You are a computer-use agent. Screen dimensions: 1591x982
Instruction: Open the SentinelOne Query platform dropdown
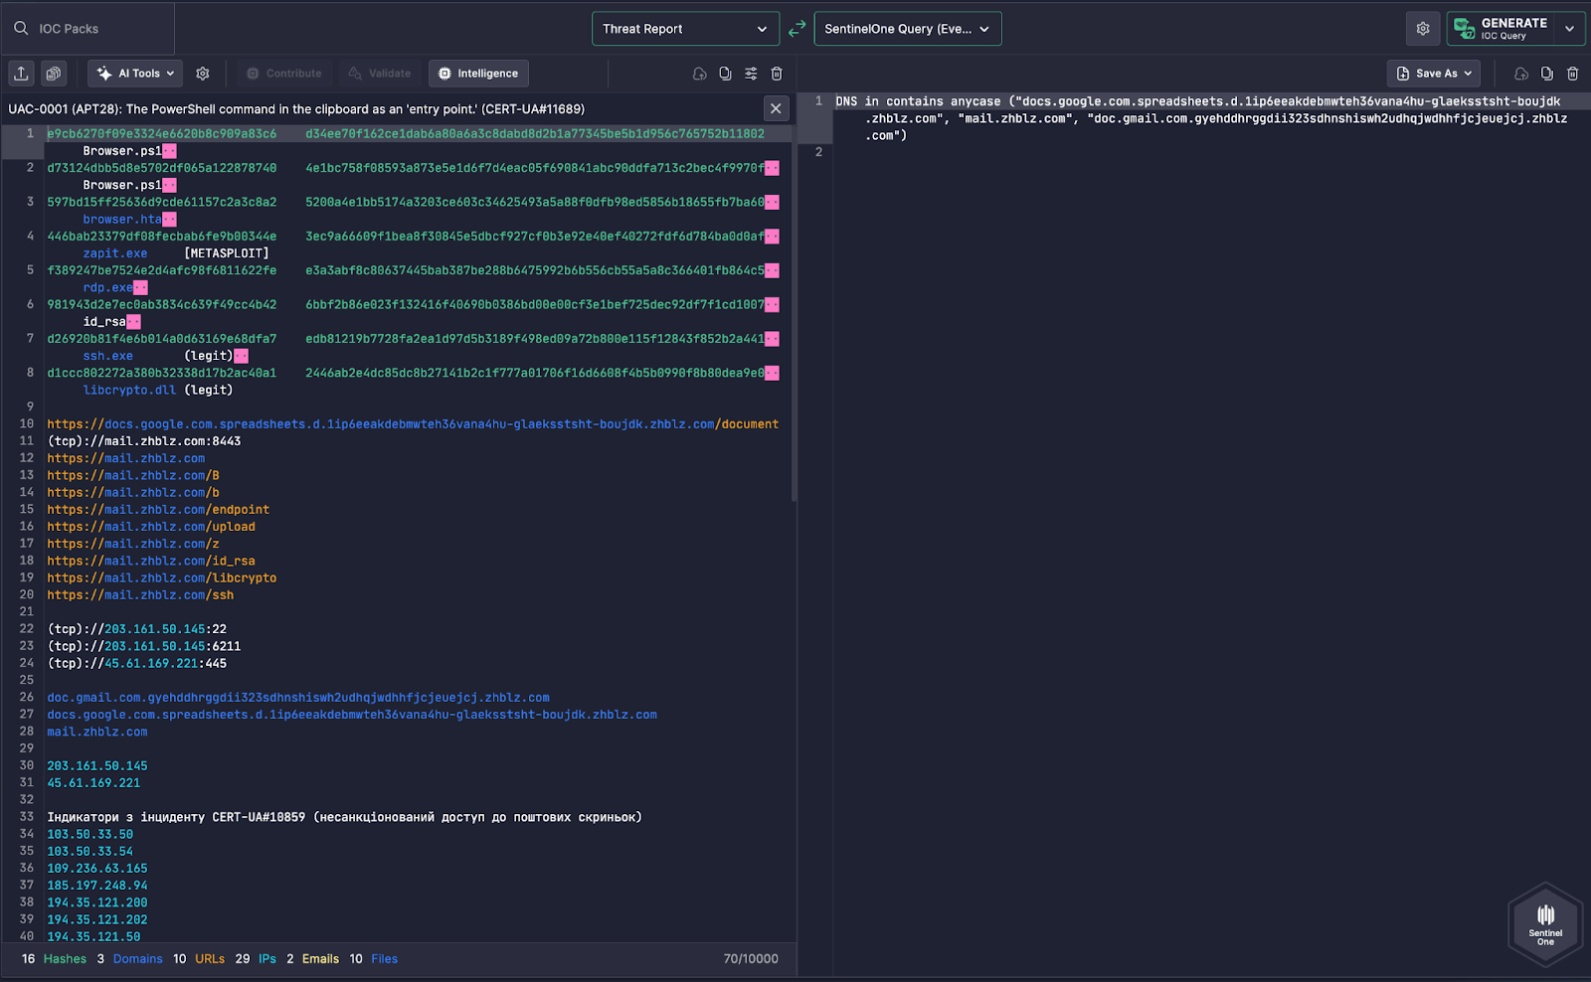tap(907, 29)
